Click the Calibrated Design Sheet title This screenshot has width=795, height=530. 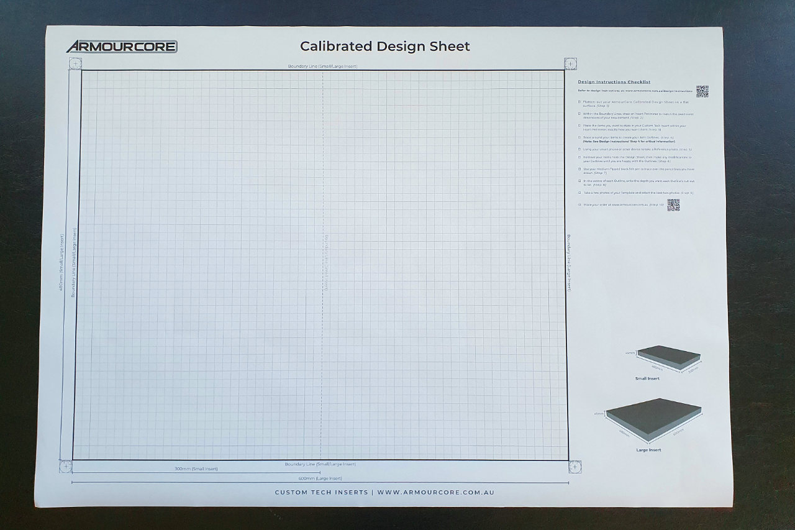pyautogui.click(x=385, y=47)
